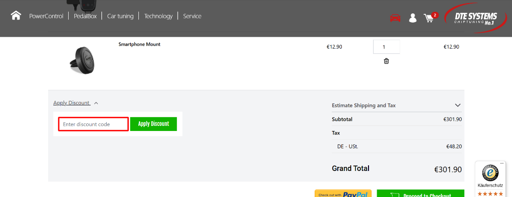Viewport: 512px width, 197px height.
Task: Click Estimate Shipping and Tax heading
Action: 363,105
